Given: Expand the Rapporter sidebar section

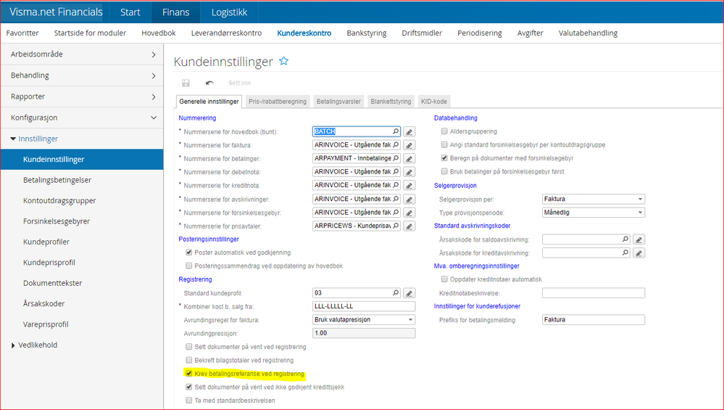Looking at the screenshot, I should [x=82, y=97].
